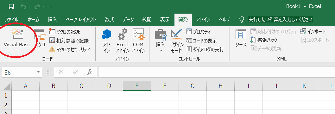Click コードの表示 (View Code)
The image size is (335, 114).
201,41
